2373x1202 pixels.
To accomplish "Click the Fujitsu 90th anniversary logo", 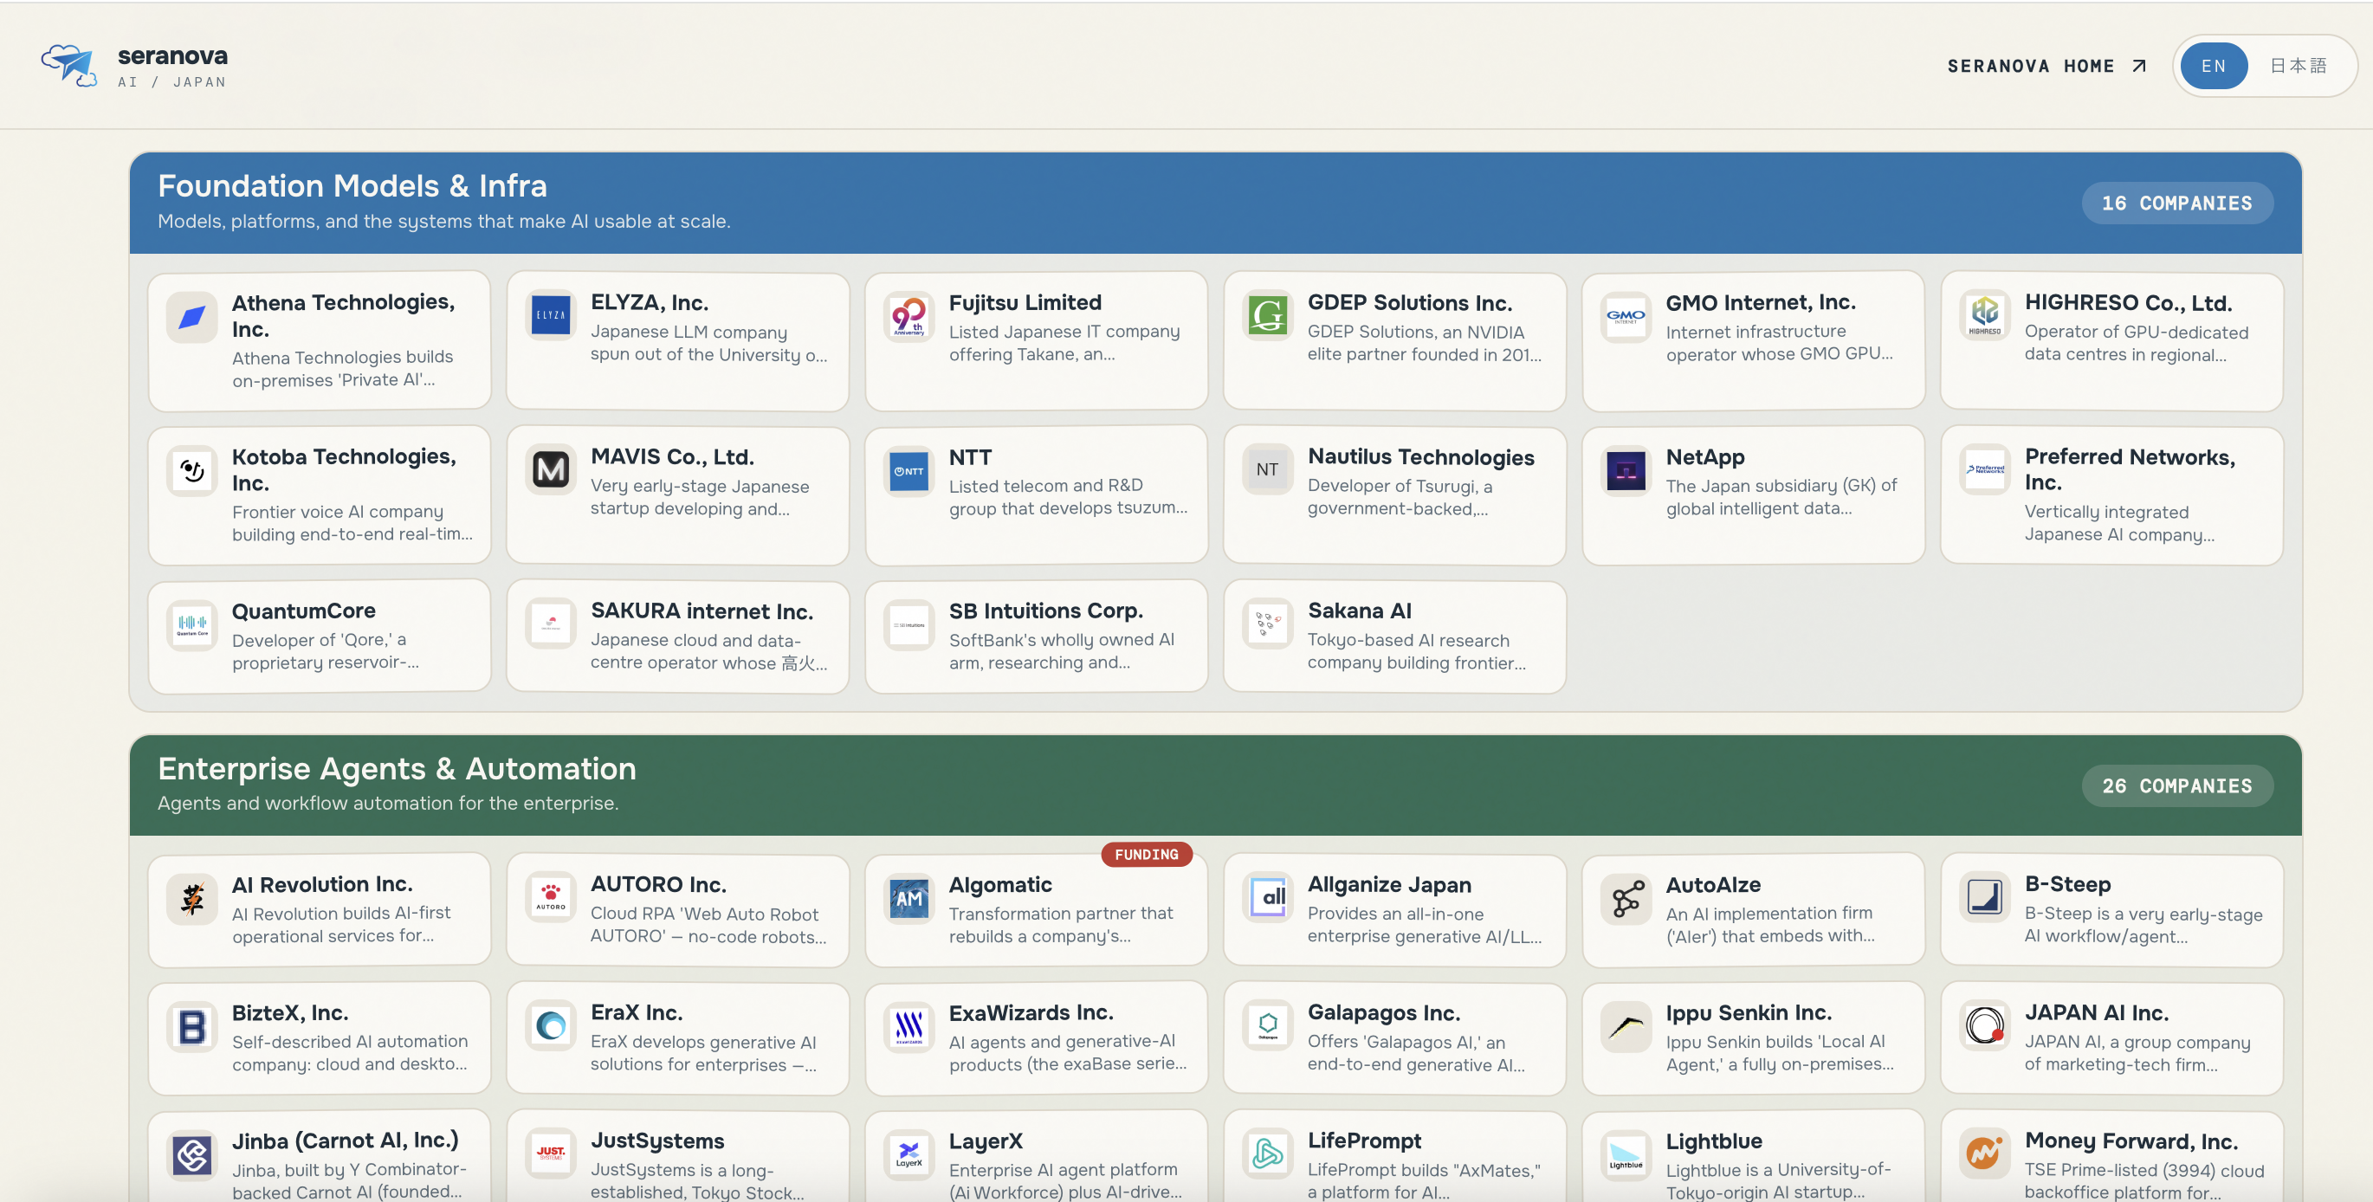I will point(909,316).
